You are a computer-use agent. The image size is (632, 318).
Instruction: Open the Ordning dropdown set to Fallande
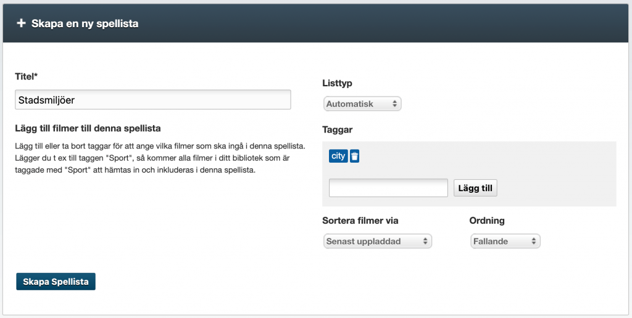[x=505, y=241]
